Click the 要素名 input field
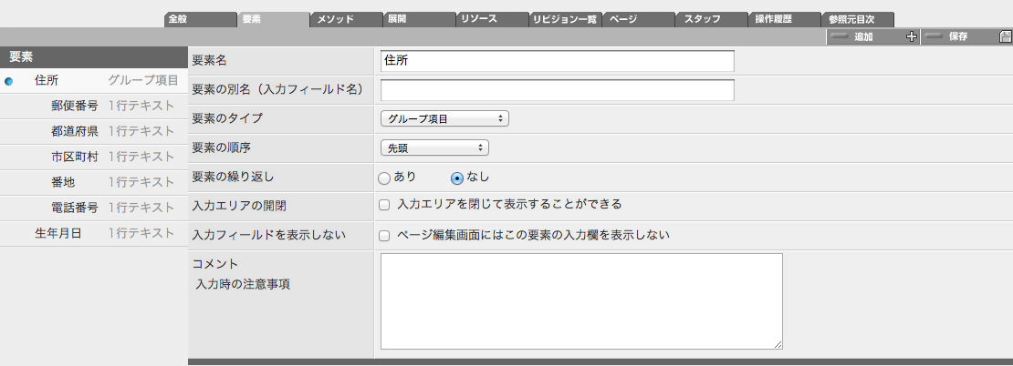This screenshot has height=366, width=1013. pos(557,61)
